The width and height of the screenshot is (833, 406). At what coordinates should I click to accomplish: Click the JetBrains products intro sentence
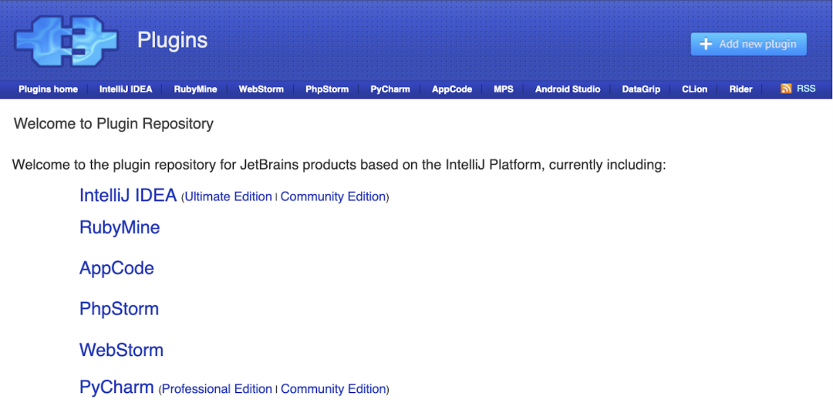point(339,165)
